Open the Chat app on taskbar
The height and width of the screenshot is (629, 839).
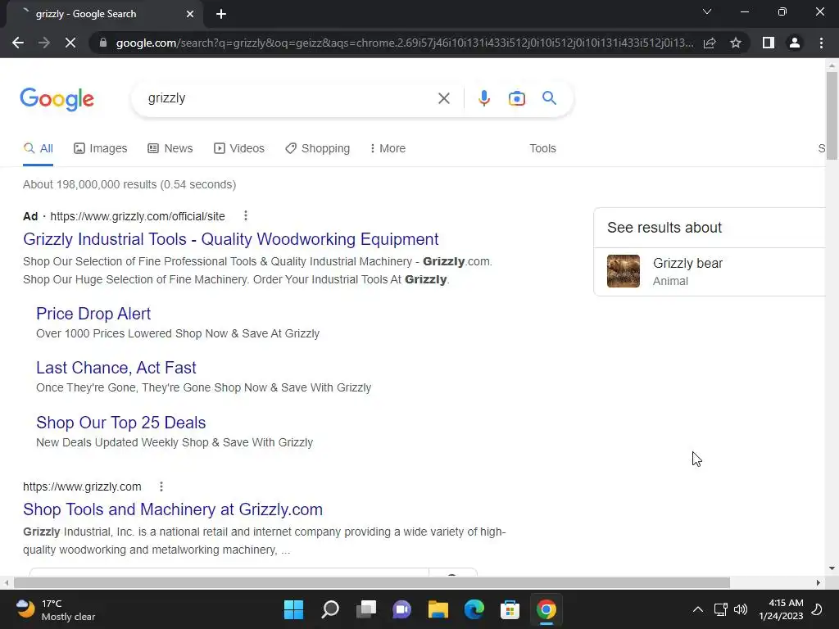click(401, 609)
